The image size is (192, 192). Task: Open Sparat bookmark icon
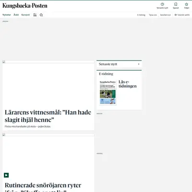(176, 4)
